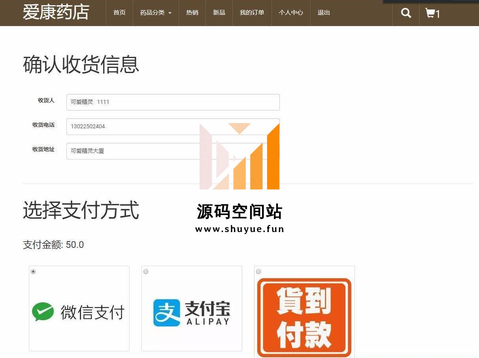The height and width of the screenshot is (358, 479).
Task: Click the 收货地址 address input field
Action: click(x=173, y=151)
